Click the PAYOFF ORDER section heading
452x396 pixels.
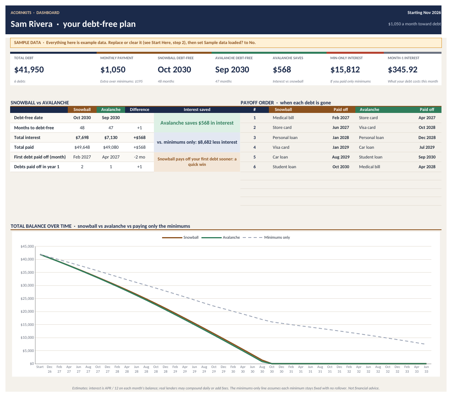coord(286,102)
